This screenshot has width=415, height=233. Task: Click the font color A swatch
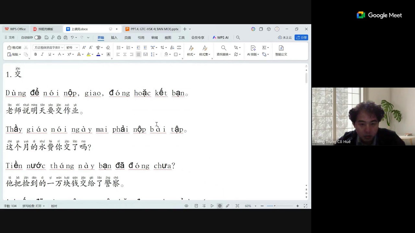pos(98,54)
